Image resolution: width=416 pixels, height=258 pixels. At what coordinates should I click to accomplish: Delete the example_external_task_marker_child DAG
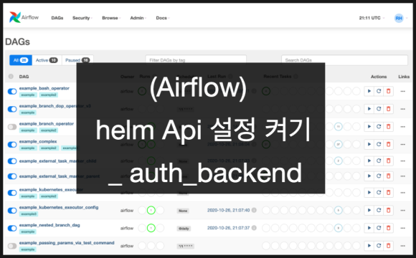[389, 161]
